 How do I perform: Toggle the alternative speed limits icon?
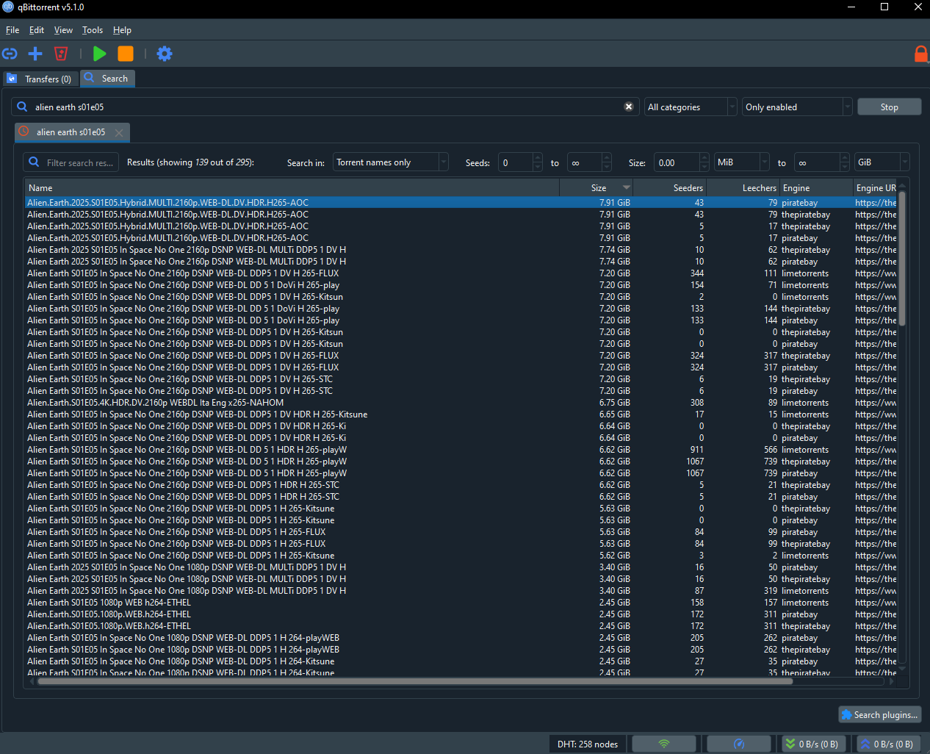click(739, 744)
